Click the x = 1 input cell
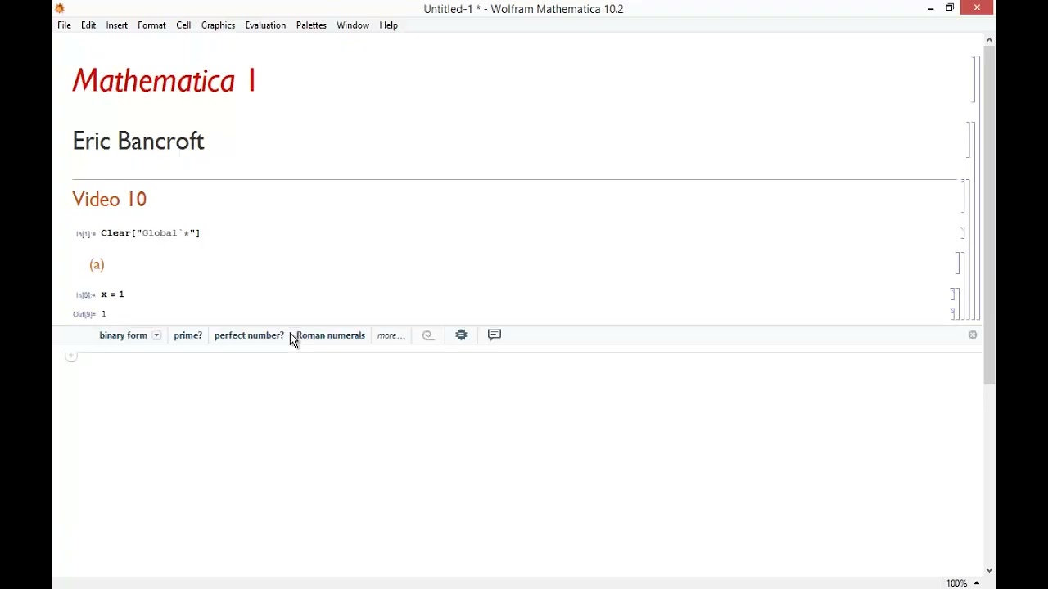 click(x=112, y=294)
